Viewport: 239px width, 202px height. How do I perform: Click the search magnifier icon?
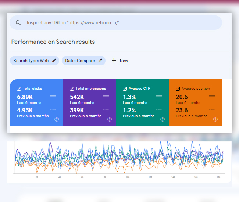click(18, 23)
